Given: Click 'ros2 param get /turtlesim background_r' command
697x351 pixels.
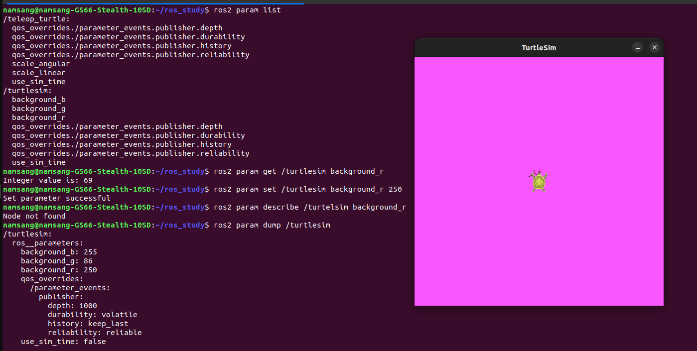Looking at the screenshot, I should pos(298,171).
